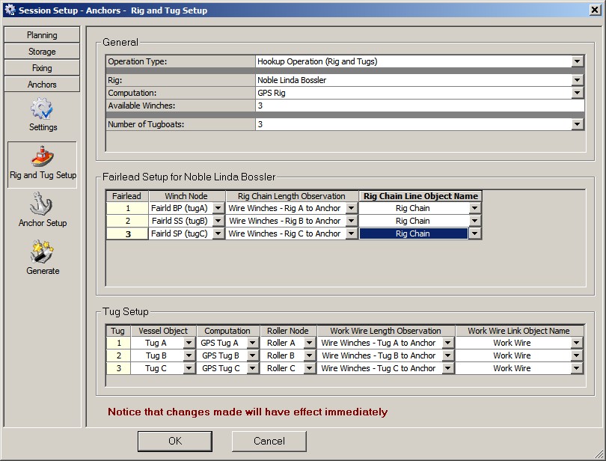Expand Fairld BP (tugA) winch node dropdown
This screenshot has height=461, width=606.
click(218, 209)
